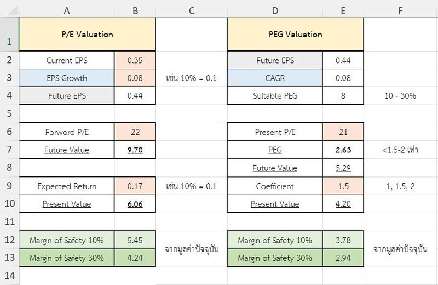This screenshot has height=285, width=438.
Task: Select the "1, 1.5, 2" note cell
Action: [401, 186]
